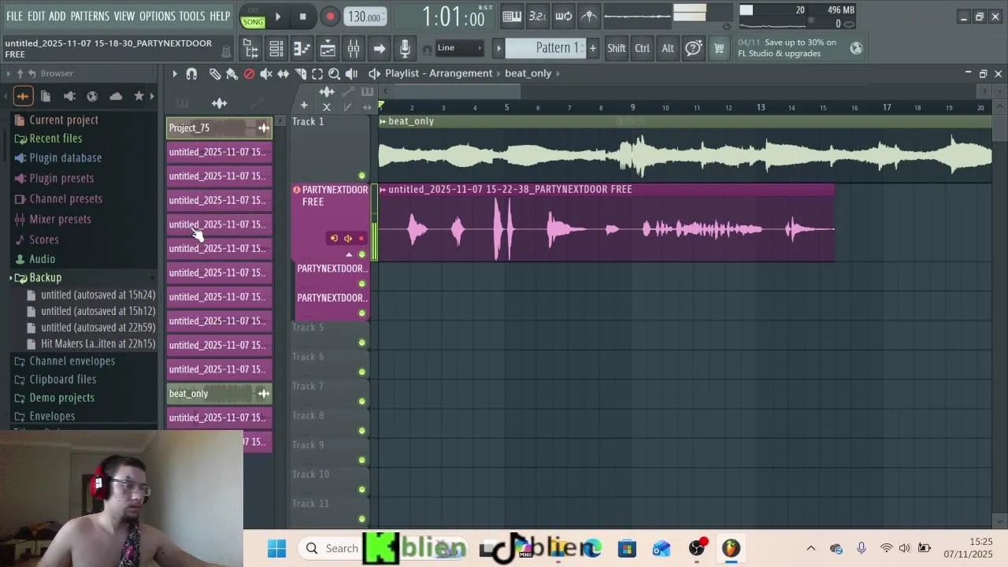Click the 130.000 tempo field
1008x567 pixels.
[x=365, y=17]
